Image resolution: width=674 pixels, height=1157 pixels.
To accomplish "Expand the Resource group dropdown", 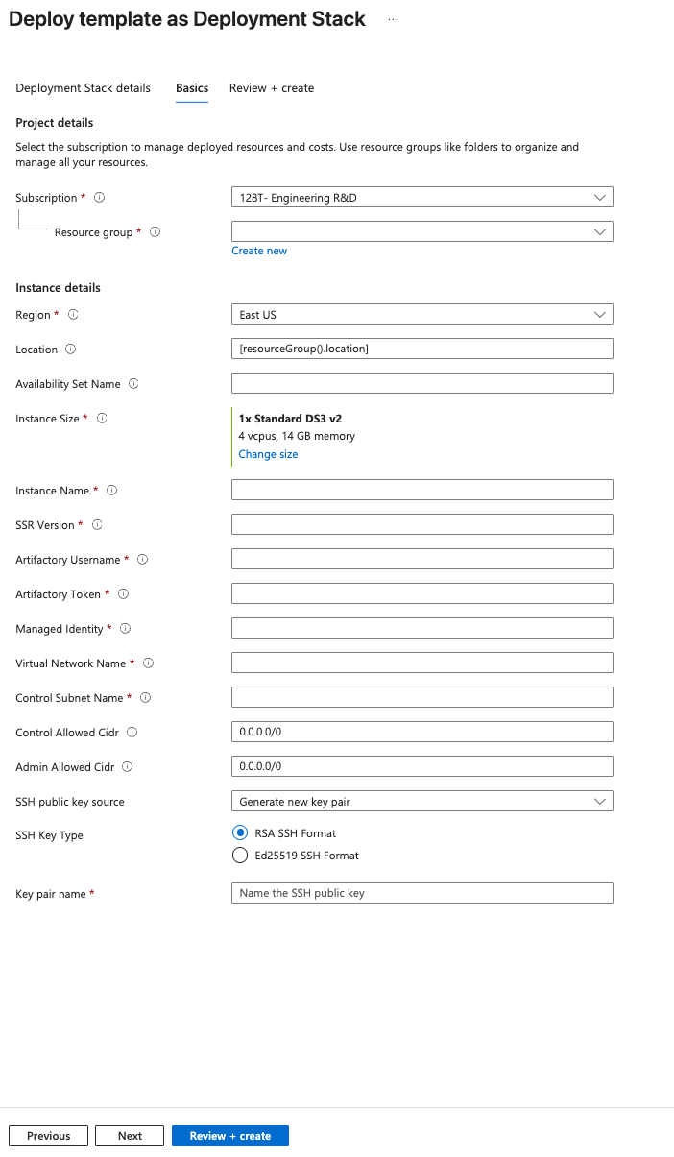I will (421, 232).
